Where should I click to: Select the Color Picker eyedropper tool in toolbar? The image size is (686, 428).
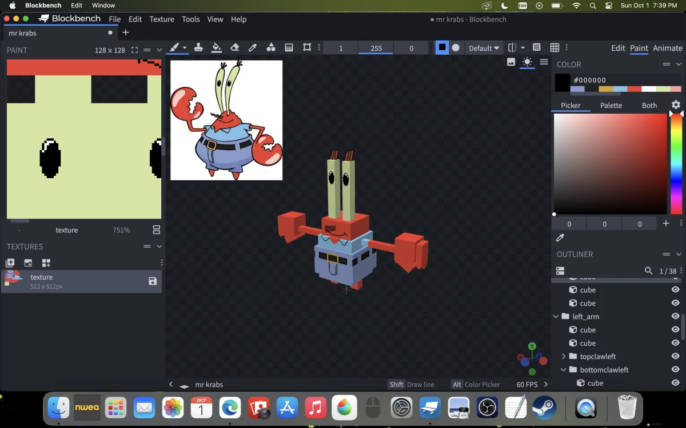pyautogui.click(x=253, y=47)
